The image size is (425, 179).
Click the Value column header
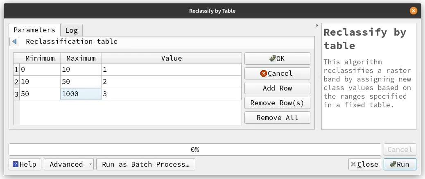pos(171,58)
